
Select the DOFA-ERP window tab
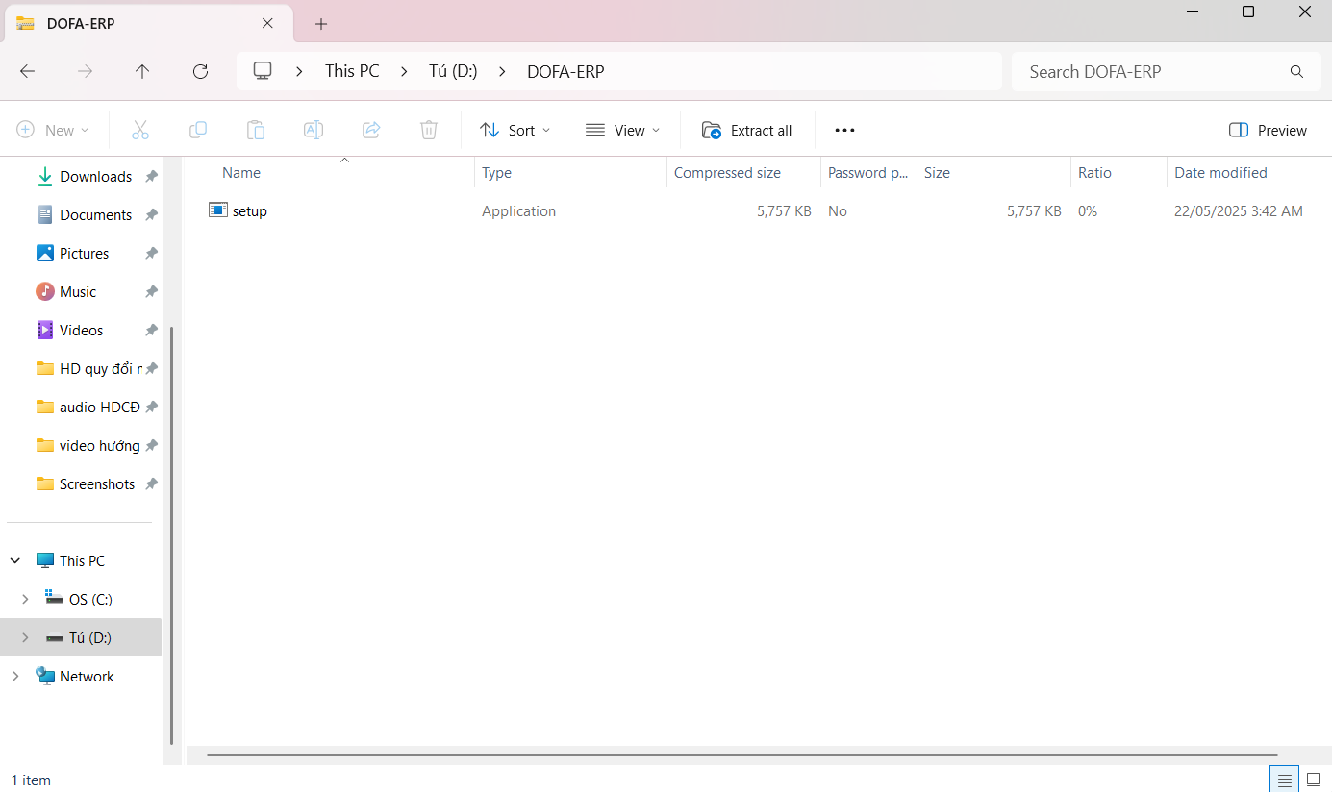147,23
